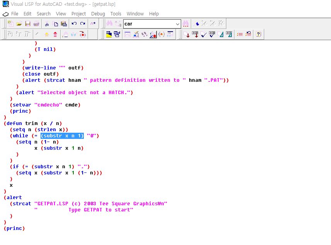
Task: Open the Debug menu
Action: click(98, 14)
